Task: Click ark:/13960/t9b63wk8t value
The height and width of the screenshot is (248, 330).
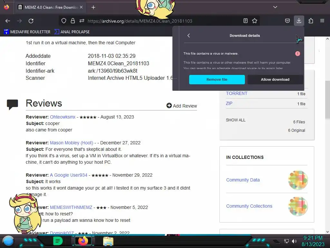Action: [x=112, y=71]
